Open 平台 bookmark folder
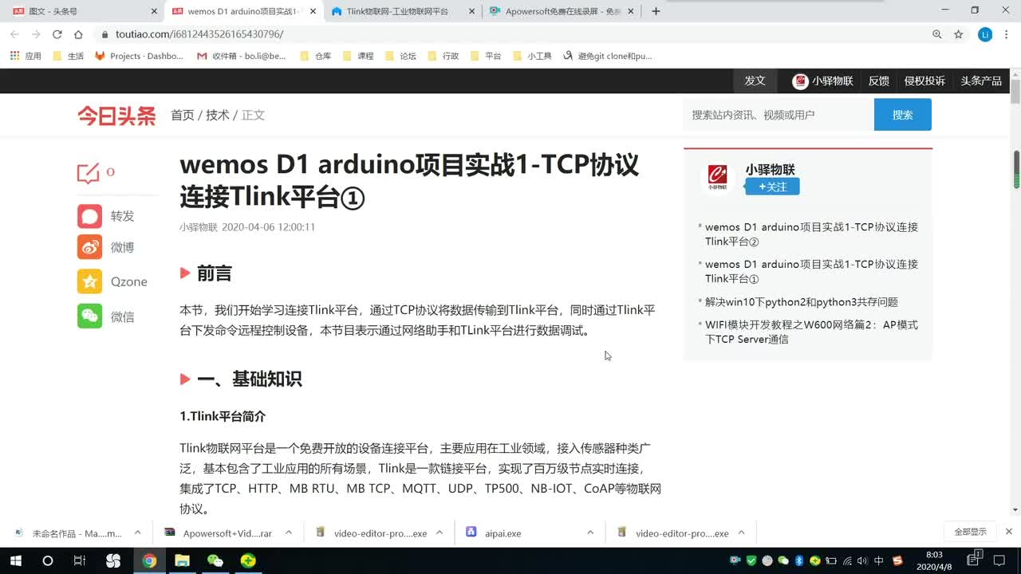 (x=485, y=56)
